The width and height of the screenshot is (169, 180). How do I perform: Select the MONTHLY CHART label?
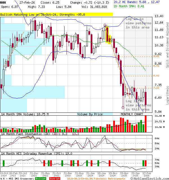coord(132,114)
